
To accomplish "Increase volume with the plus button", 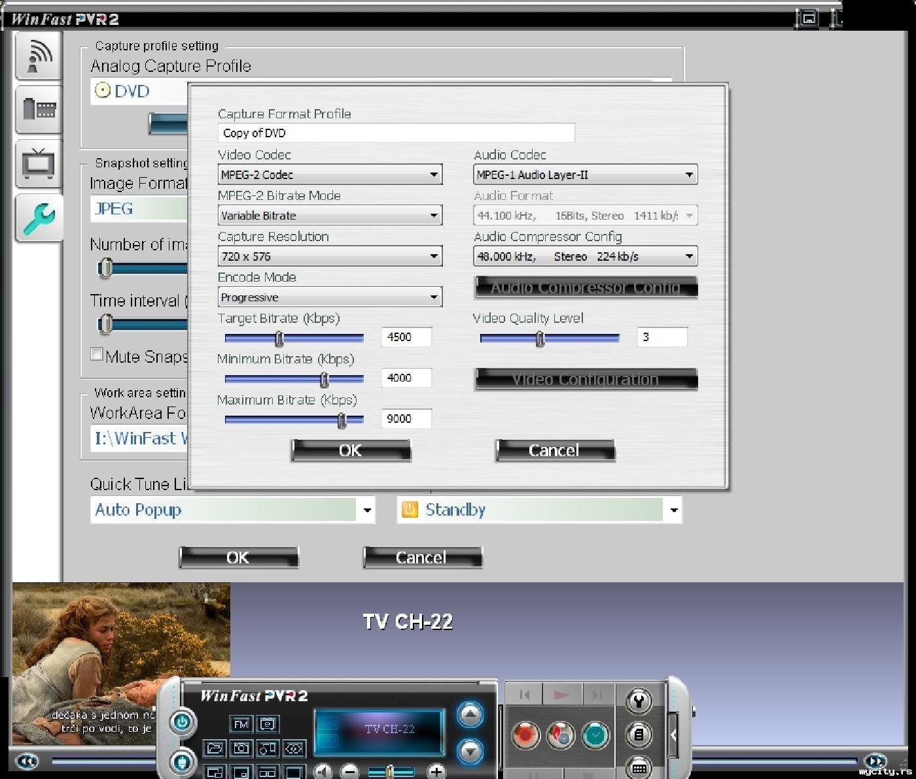I will pos(436,772).
